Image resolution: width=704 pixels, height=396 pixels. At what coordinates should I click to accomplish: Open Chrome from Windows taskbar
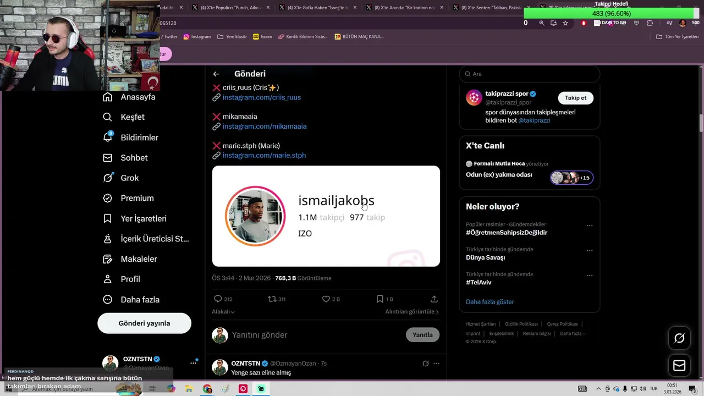click(207, 389)
